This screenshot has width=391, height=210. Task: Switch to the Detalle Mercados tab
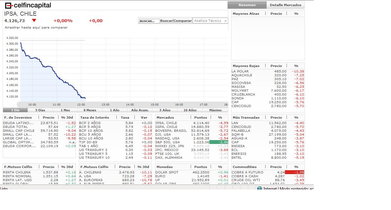[x=285, y=5]
